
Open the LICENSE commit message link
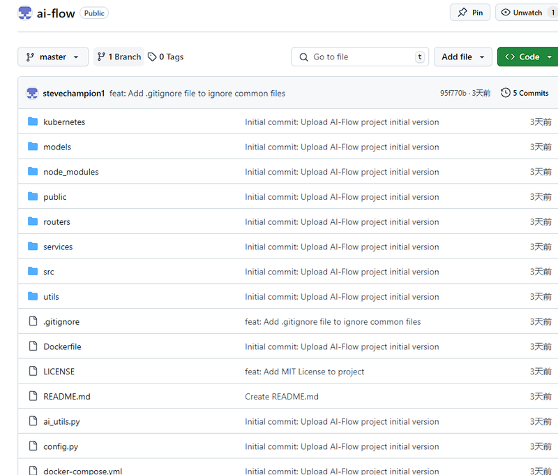click(x=304, y=372)
